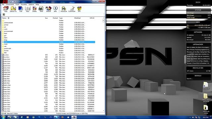Image resolution: width=212 pixels, height=119 pixels.
Task: Select the font folder
Action: [48, 33]
